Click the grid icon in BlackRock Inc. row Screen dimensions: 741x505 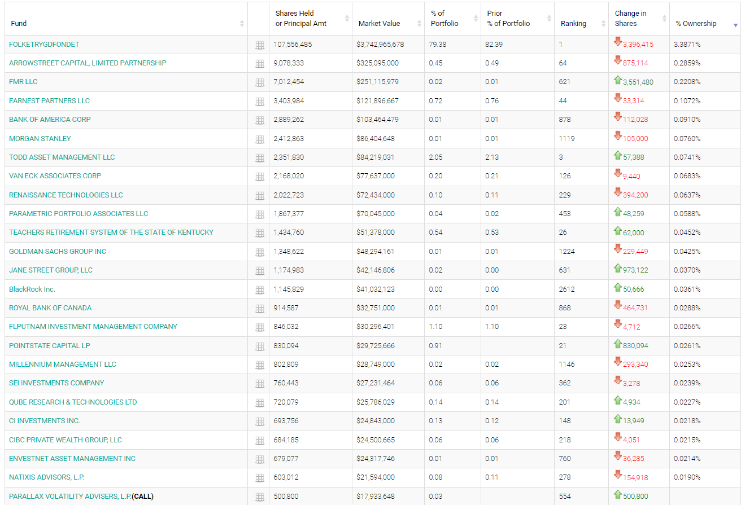[260, 290]
